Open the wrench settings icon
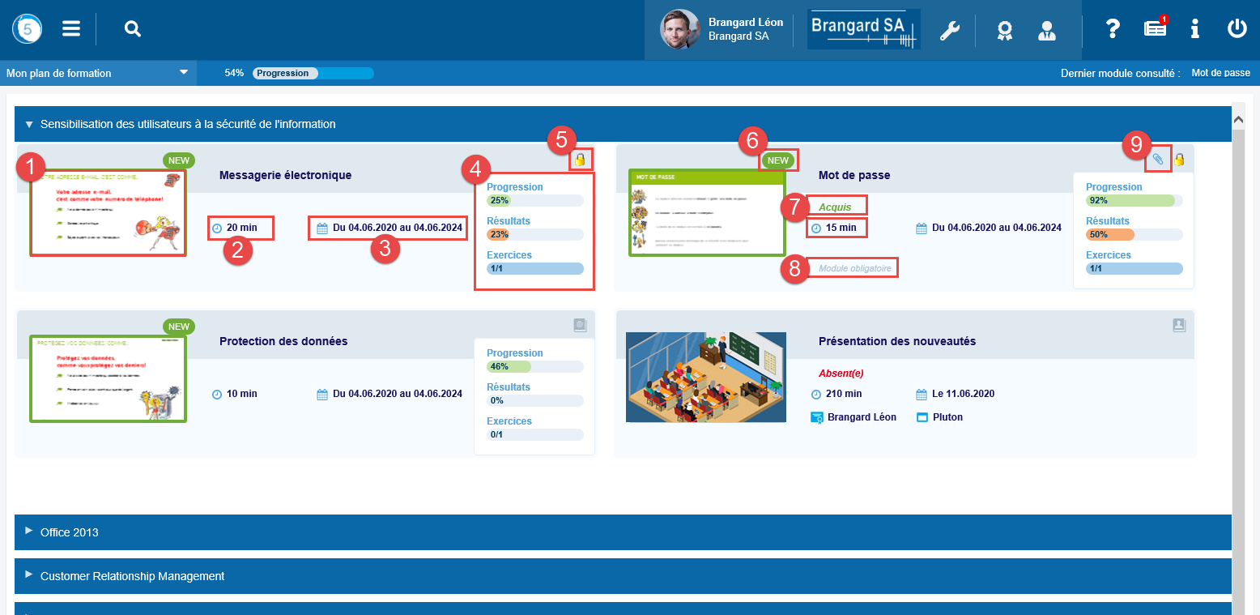The width and height of the screenshot is (1260, 615). click(x=949, y=31)
